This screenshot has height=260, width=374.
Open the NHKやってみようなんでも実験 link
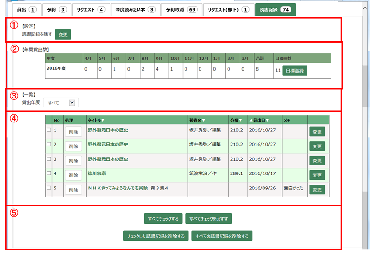[x=118, y=188]
